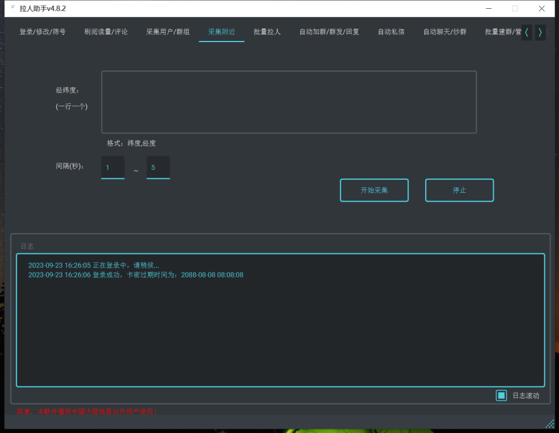Switch to the 自动加群/群发/回复 tab
Viewport: 559px width, 433px height.
(328, 32)
